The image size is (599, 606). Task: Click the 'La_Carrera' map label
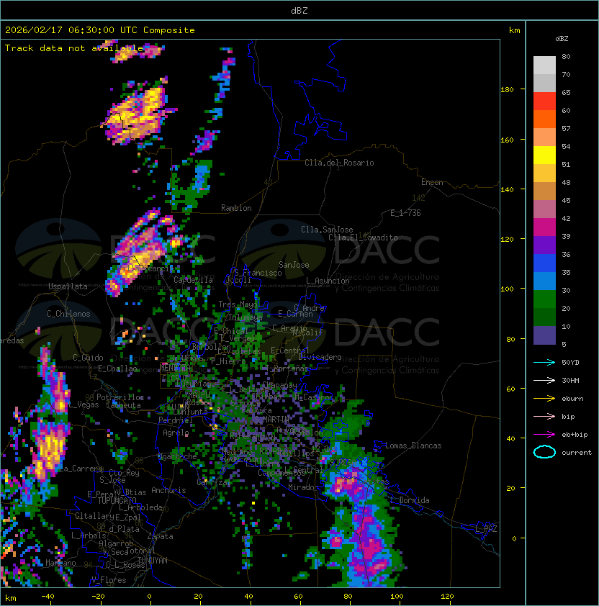click(81, 469)
